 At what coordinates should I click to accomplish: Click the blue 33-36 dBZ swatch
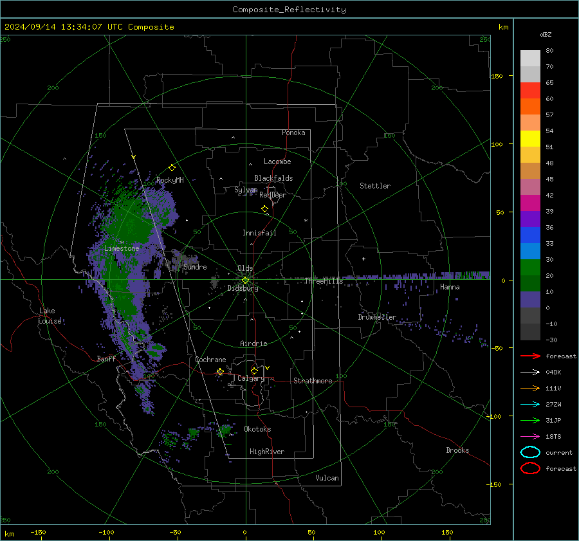click(530, 235)
